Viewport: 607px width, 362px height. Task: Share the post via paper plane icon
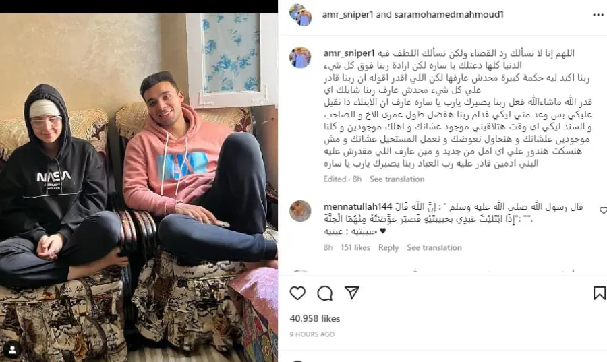[352, 293]
